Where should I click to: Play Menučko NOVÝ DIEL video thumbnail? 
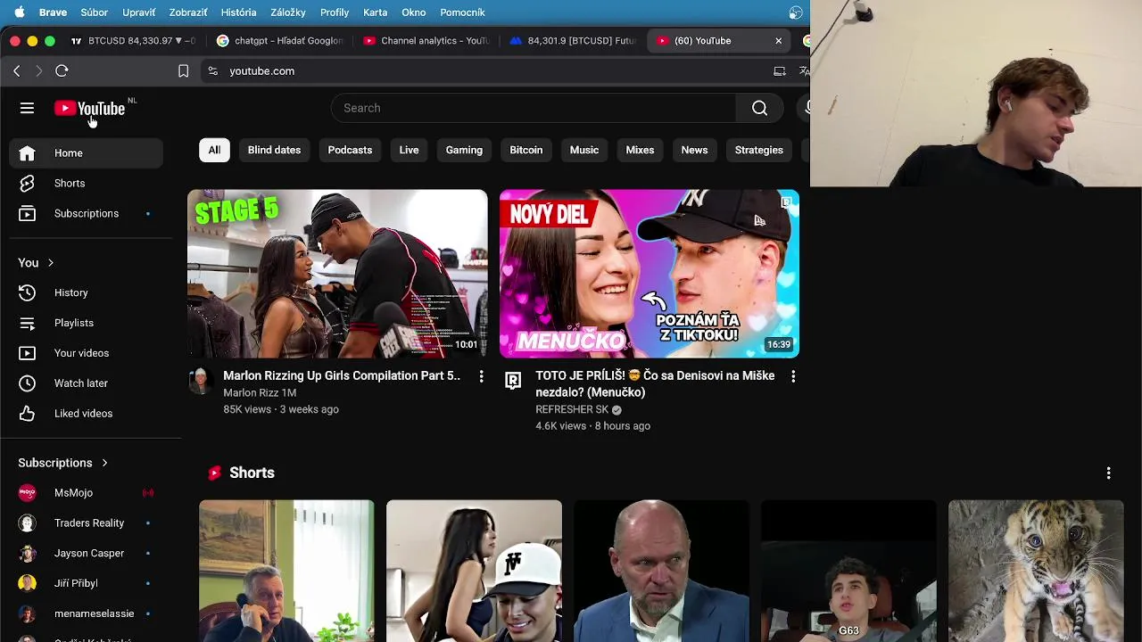click(650, 274)
